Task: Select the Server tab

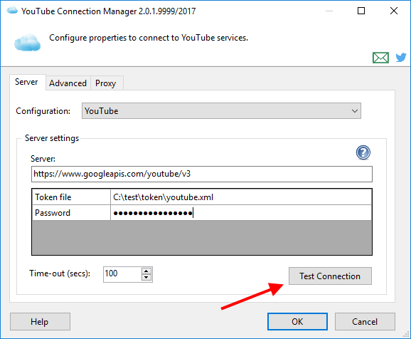Action: pos(26,82)
